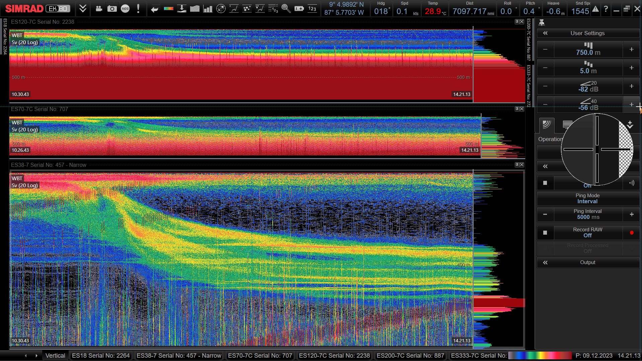The height and width of the screenshot is (361, 642).
Task: Click the return arrow replay icon
Action: pyautogui.click(x=155, y=9)
